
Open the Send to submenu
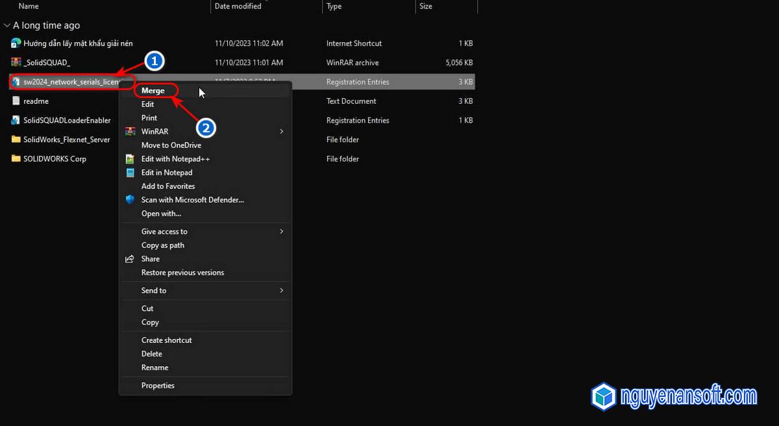[x=281, y=290]
